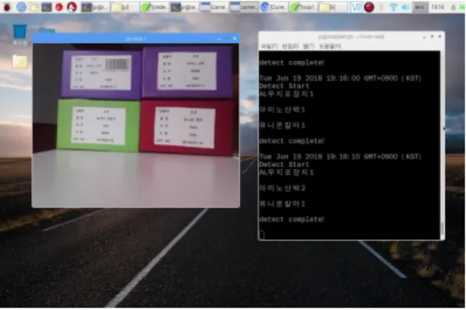
Task: Click the last 'detect complete!' line
Action: [292, 219]
